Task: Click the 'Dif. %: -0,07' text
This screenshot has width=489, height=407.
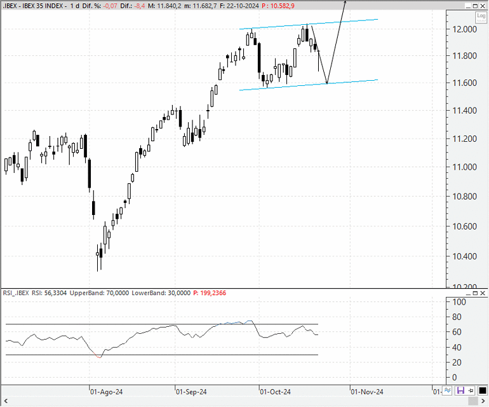Action: pyautogui.click(x=100, y=6)
